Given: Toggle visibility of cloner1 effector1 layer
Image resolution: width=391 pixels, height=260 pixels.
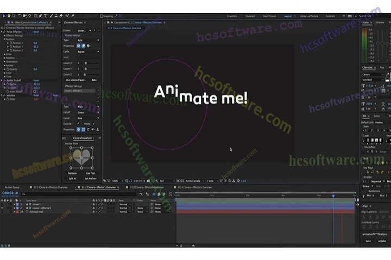Looking at the screenshot, I should pos(2,208).
